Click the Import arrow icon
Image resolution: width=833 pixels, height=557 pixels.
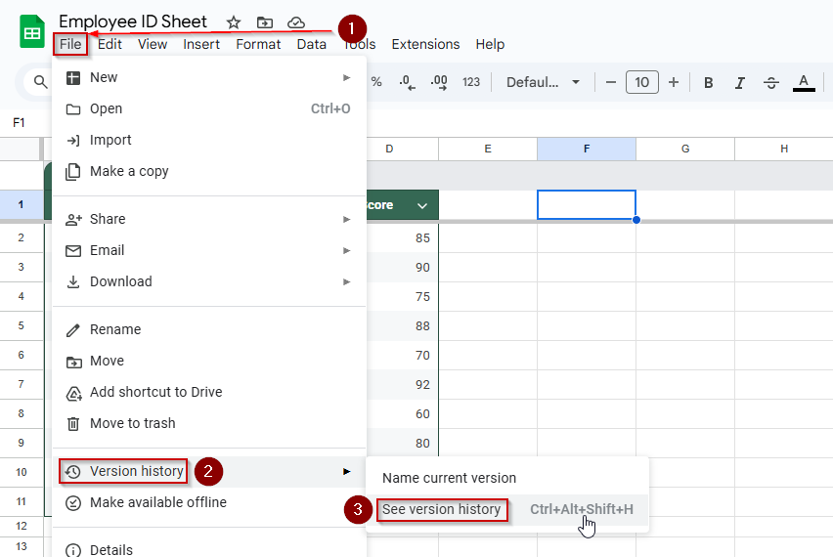[x=73, y=140]
